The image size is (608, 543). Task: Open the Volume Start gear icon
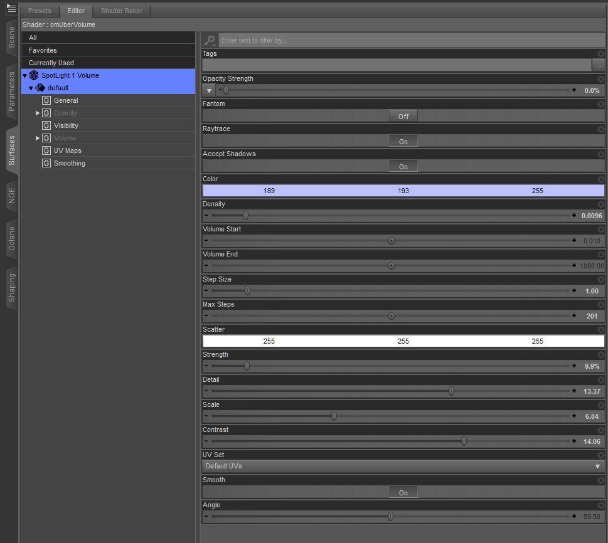point(600,229)
